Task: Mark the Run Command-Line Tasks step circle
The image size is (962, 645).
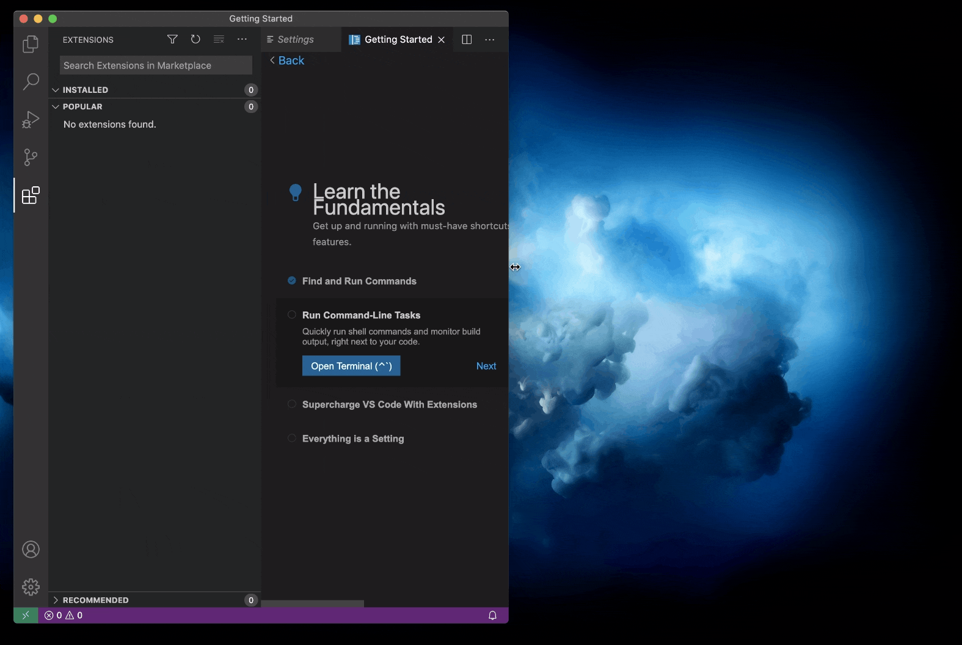Action: [x=292, y=315]
